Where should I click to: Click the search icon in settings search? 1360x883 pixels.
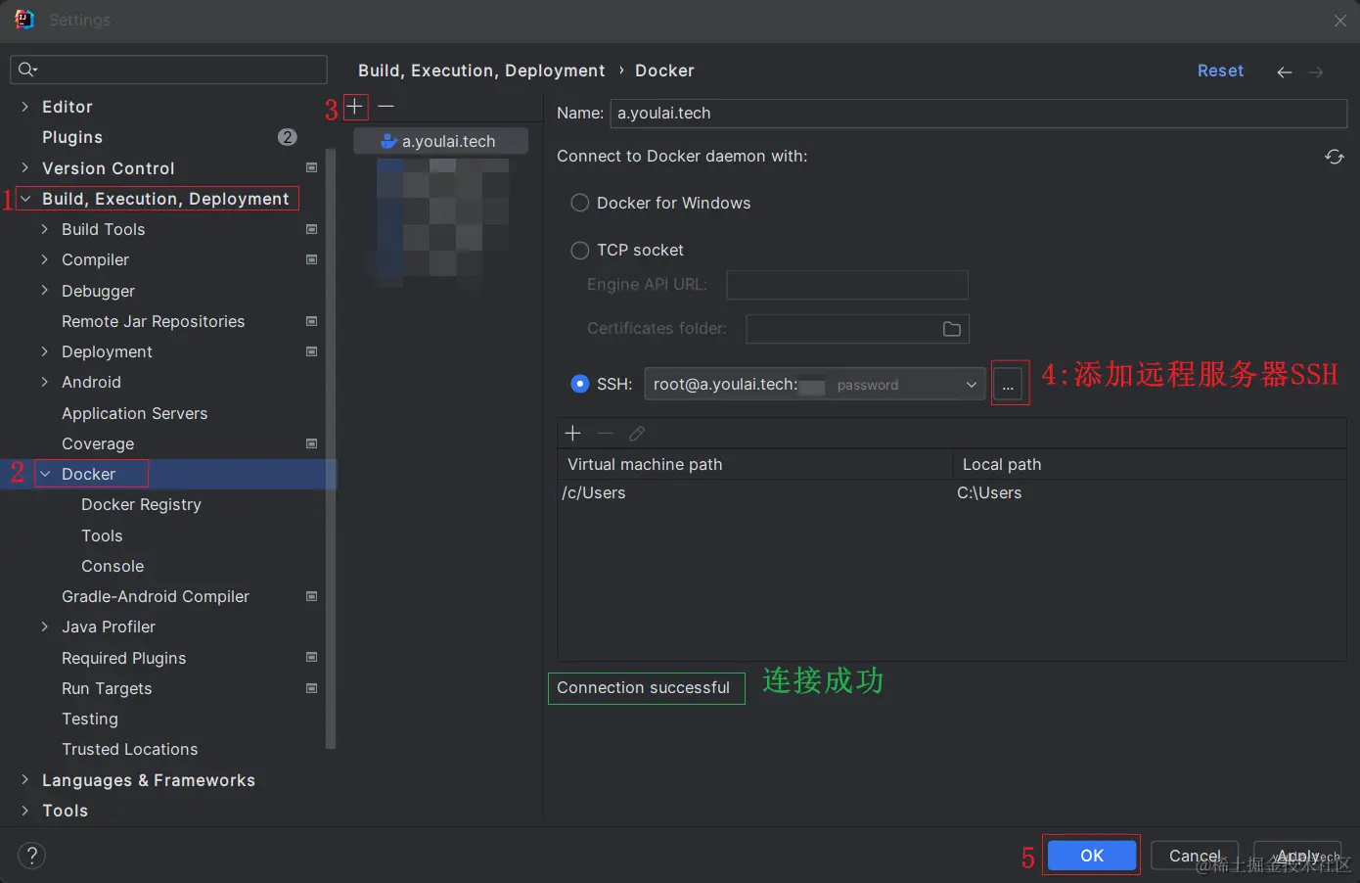tap(27, 70)
